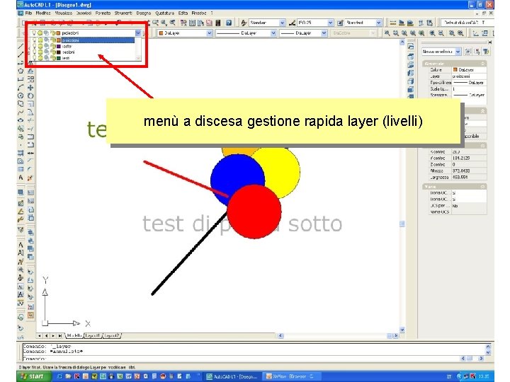Toggle freeze sun icon on proiezioni list row
Viewport: 510px width, 382px height.
40,40
